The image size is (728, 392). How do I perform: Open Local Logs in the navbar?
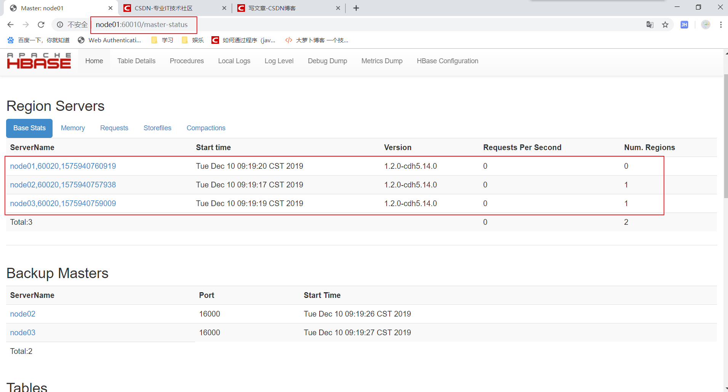tap(234, 61)
